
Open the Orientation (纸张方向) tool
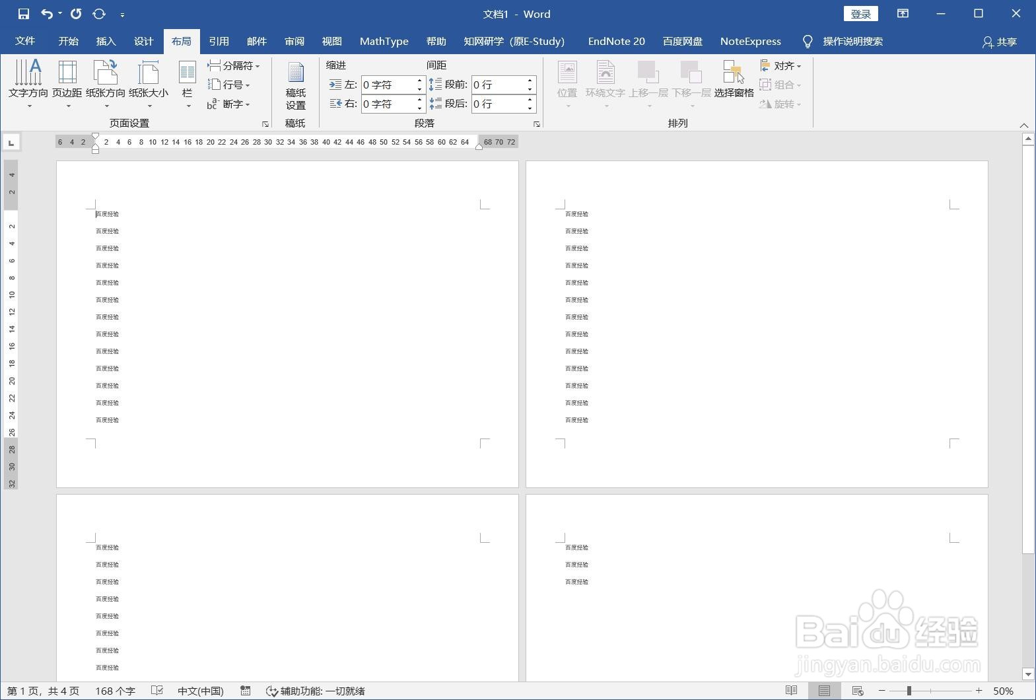pos(106,83)
